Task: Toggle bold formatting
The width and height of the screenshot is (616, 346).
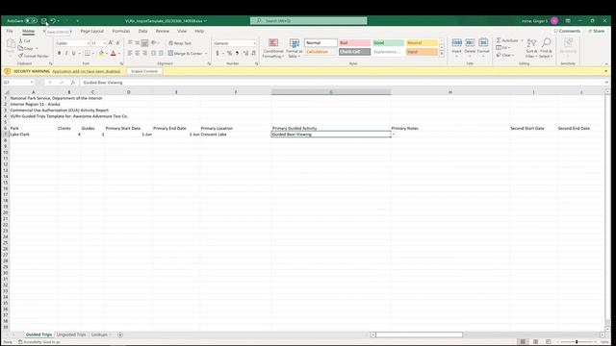Action: (x=59, y=53)
